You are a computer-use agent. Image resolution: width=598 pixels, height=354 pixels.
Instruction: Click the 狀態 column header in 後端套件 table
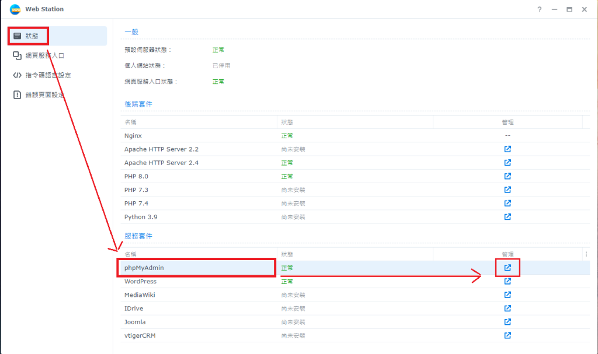click(x=355, y=122)
